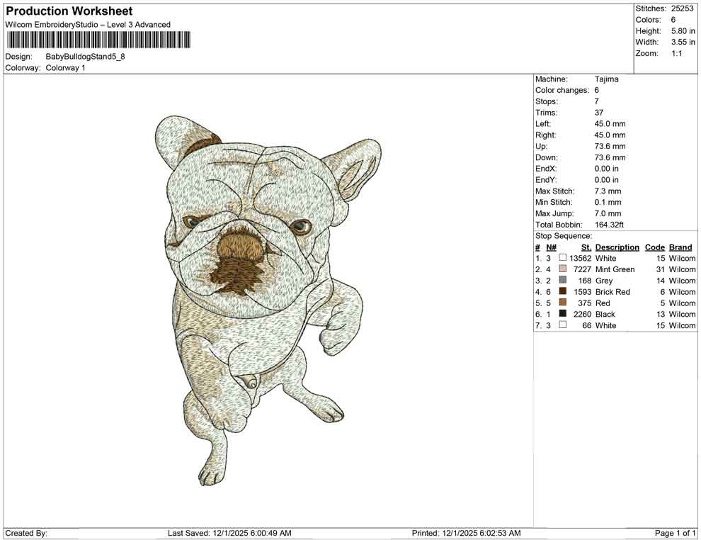This screenshot has width=701, height=540.
Task: Click the Black color swatch
Action: [563, 314]
